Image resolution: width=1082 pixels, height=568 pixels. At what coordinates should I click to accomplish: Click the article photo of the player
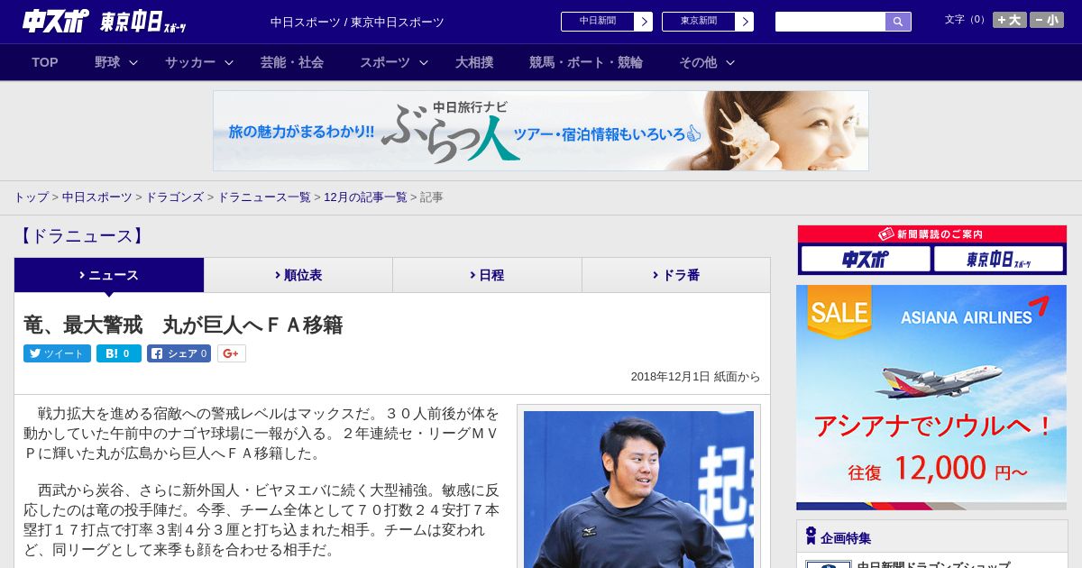coord(638,490)
